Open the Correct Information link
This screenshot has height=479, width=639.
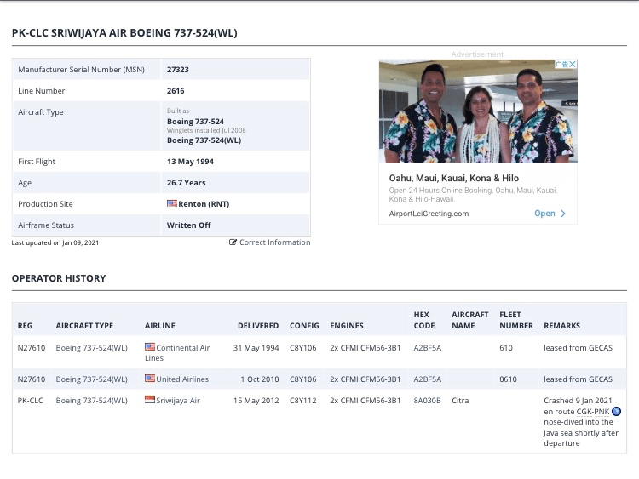(x=274, y=242)
